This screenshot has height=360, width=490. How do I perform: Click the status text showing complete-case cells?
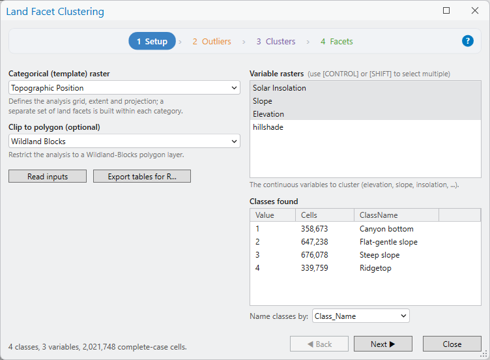98,347
